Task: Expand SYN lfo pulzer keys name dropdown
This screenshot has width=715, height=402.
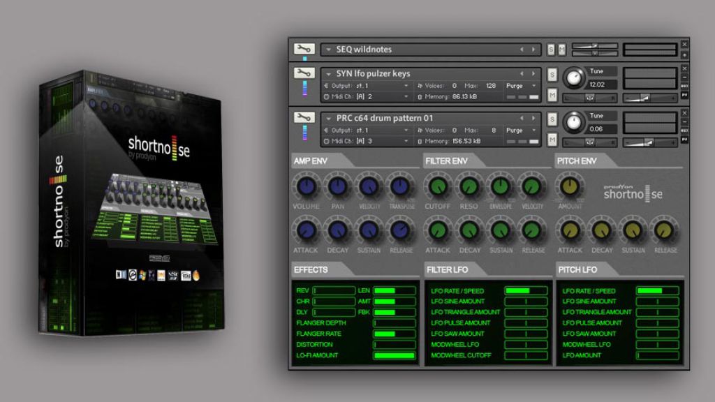Action: point(328,74)
